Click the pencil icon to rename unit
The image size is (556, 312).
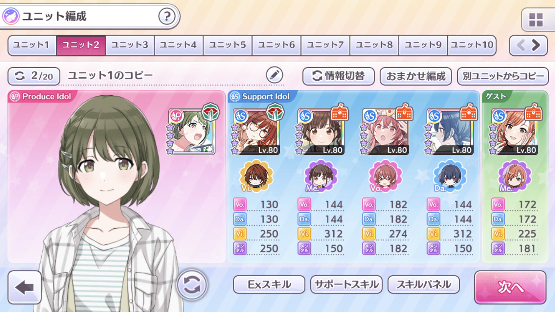(274, 75)
